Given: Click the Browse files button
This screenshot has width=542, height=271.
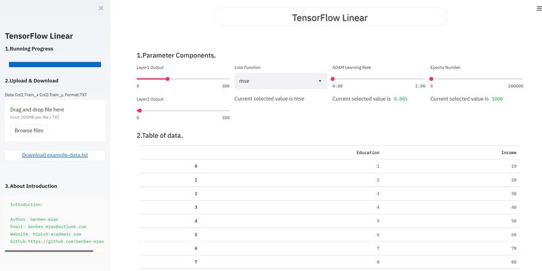Looking at the screenshot, I should point(29,130).
